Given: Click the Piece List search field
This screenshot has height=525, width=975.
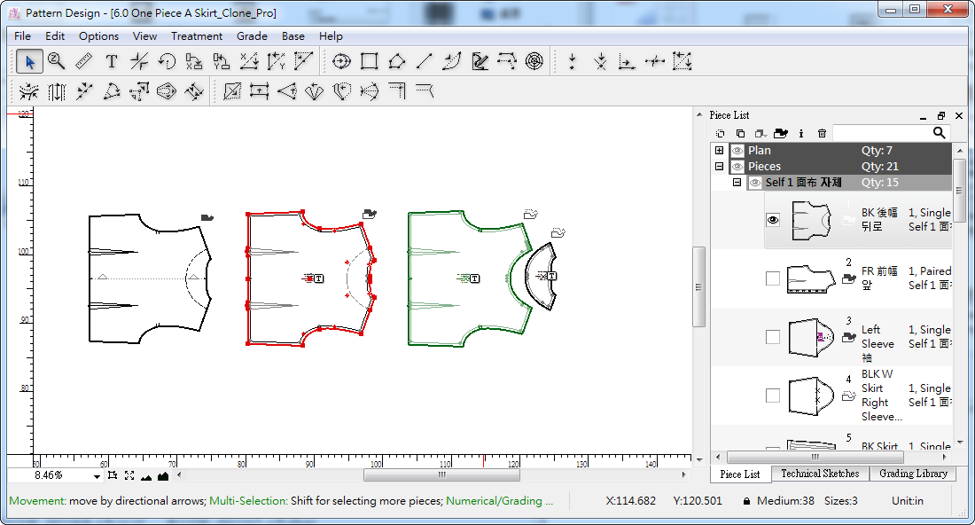Looking at the screenshot, I should (881, 133).
